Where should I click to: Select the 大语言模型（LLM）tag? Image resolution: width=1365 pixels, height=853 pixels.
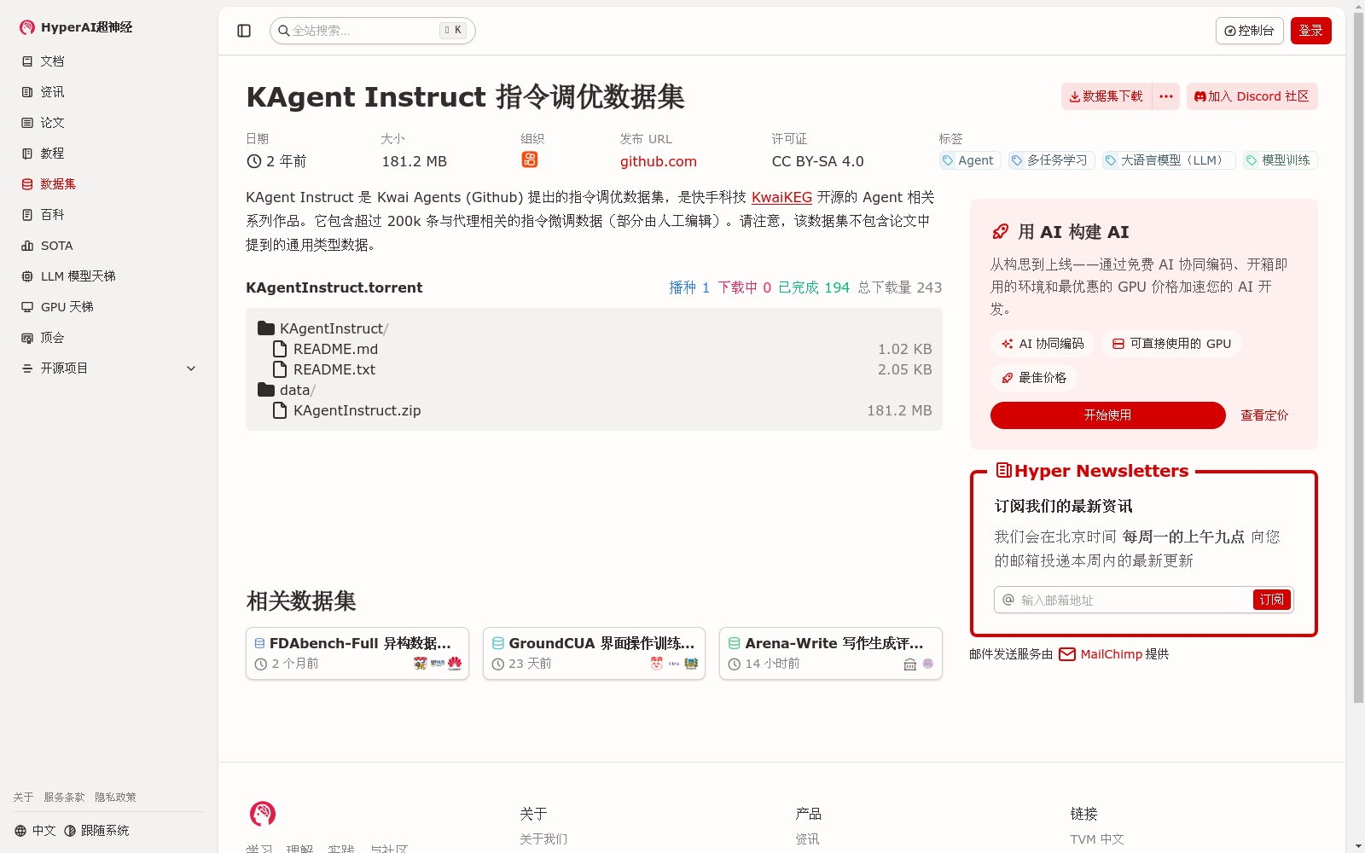coord(1168,160)
